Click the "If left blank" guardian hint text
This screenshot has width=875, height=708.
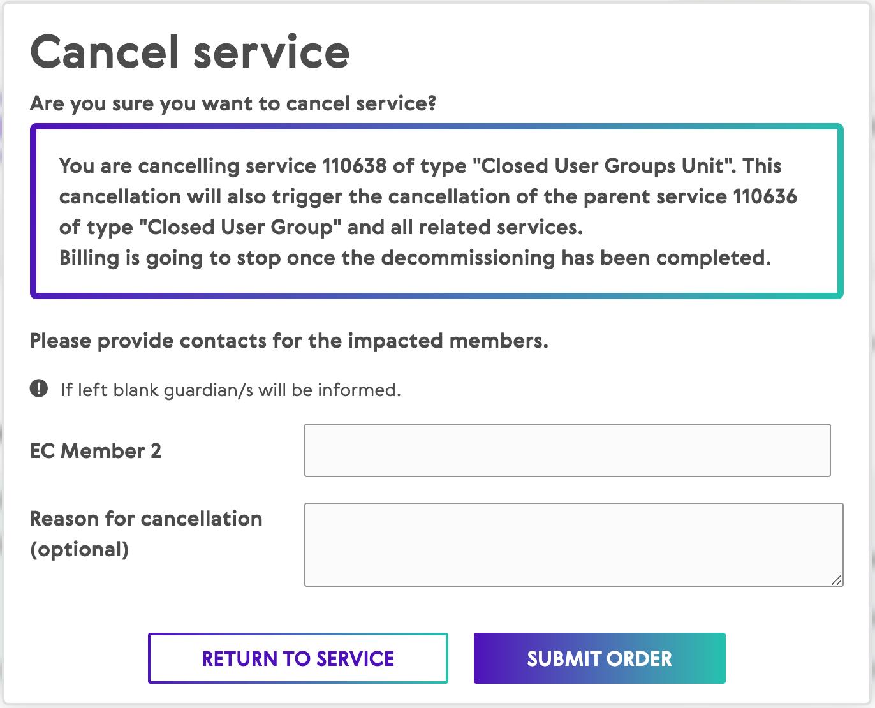[x=230, y=390]
